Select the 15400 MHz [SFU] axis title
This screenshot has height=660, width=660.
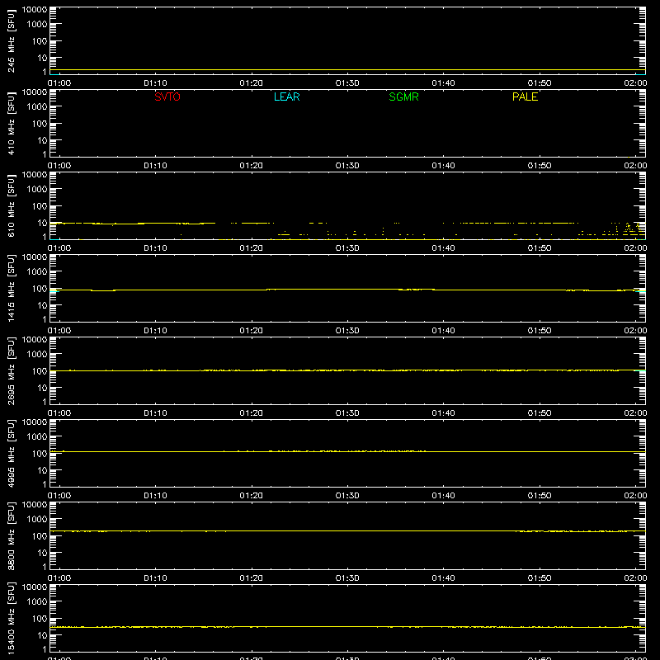click(x=11, y=619)
